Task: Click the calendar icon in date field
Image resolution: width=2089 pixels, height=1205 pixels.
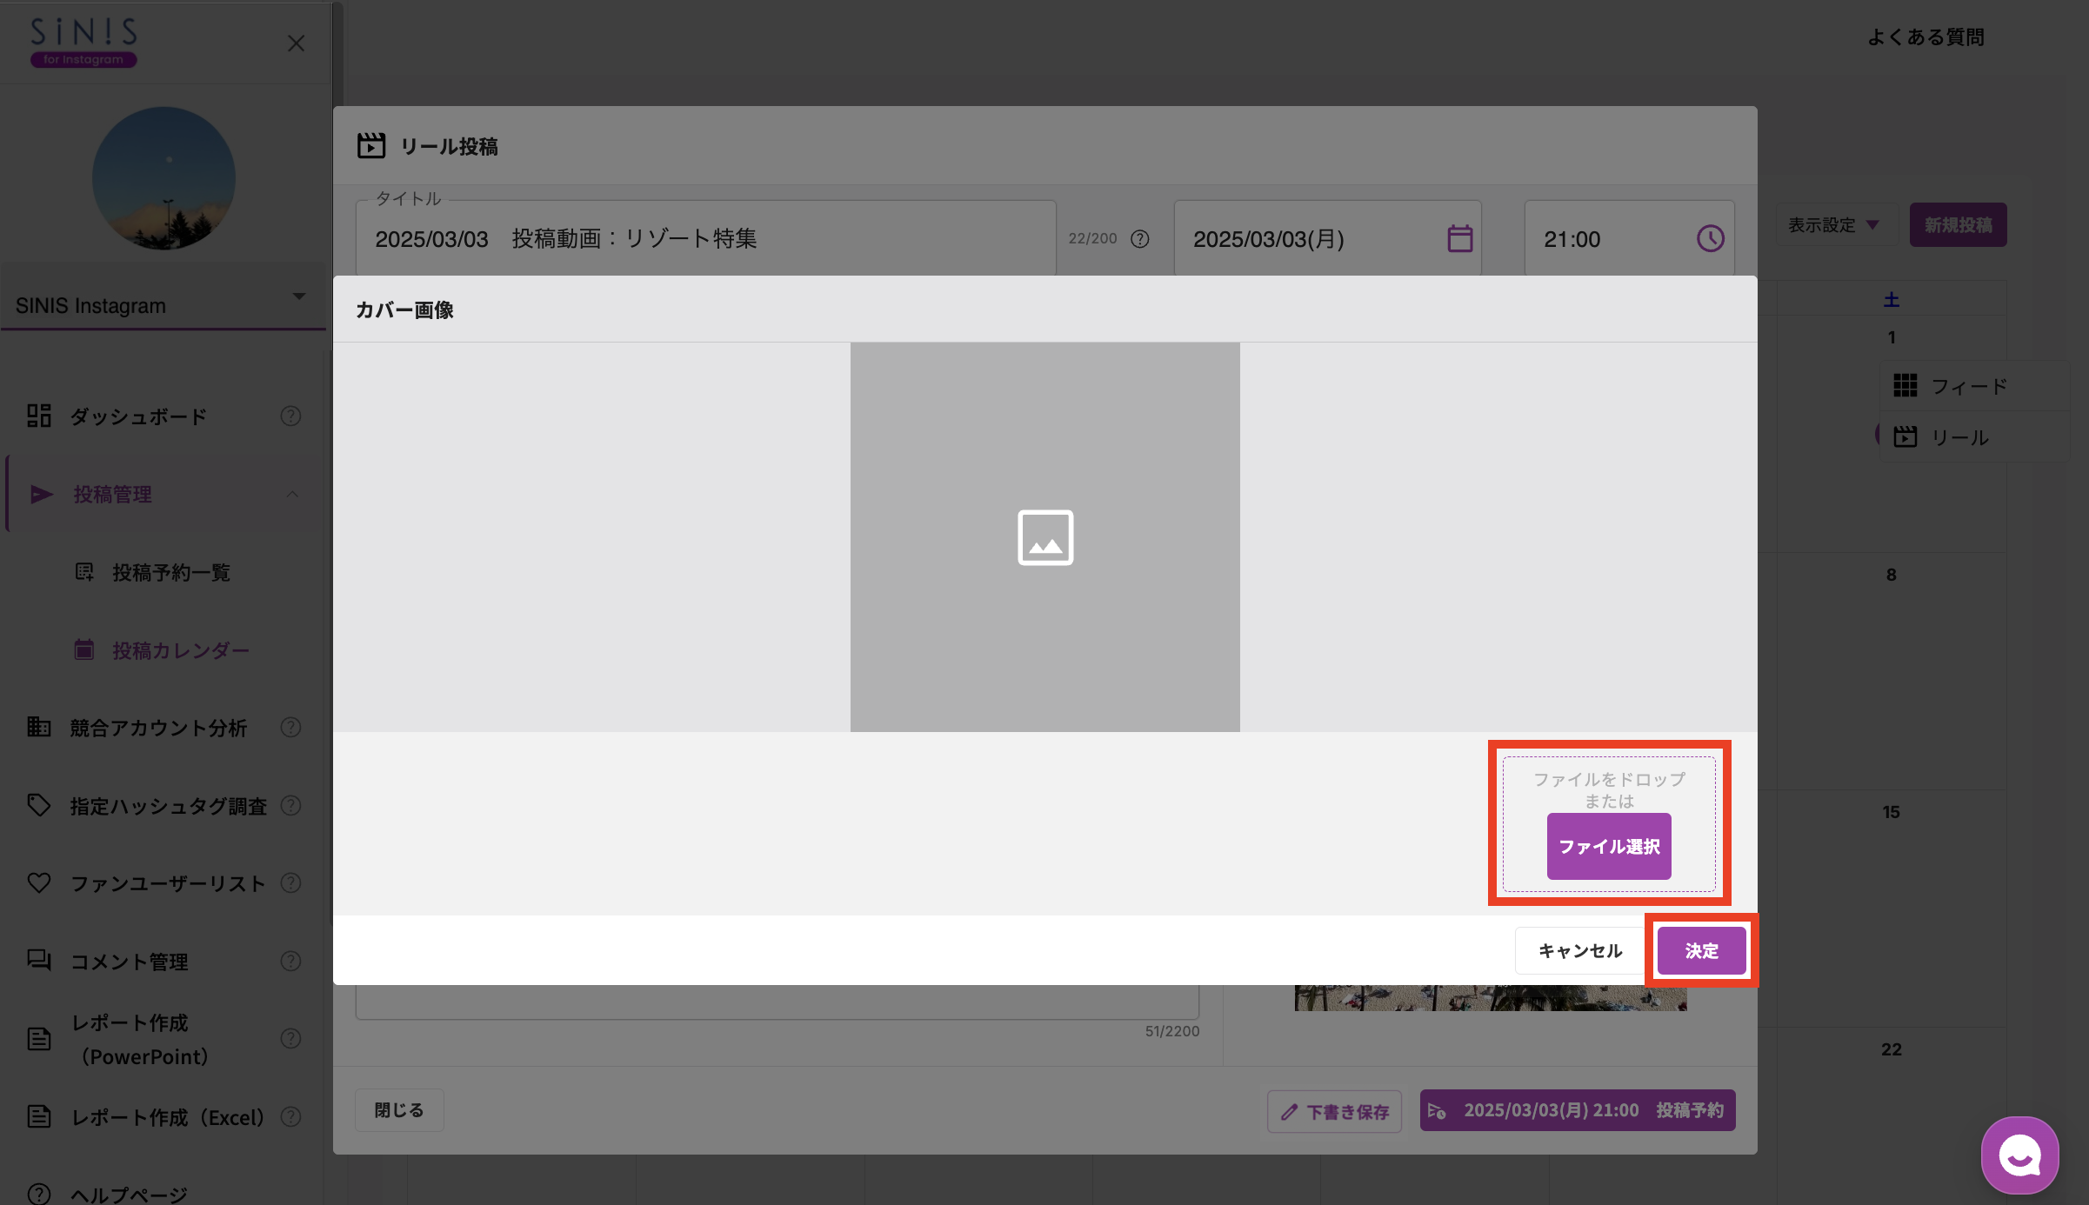Action: [1459, 238]
